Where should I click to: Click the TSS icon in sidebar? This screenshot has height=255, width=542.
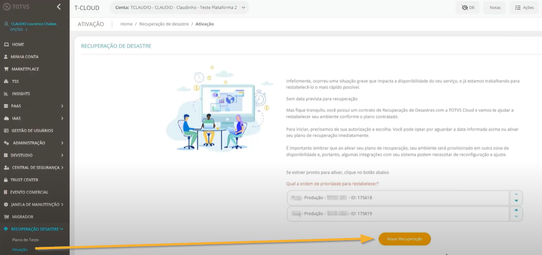(x=6, y=81)
